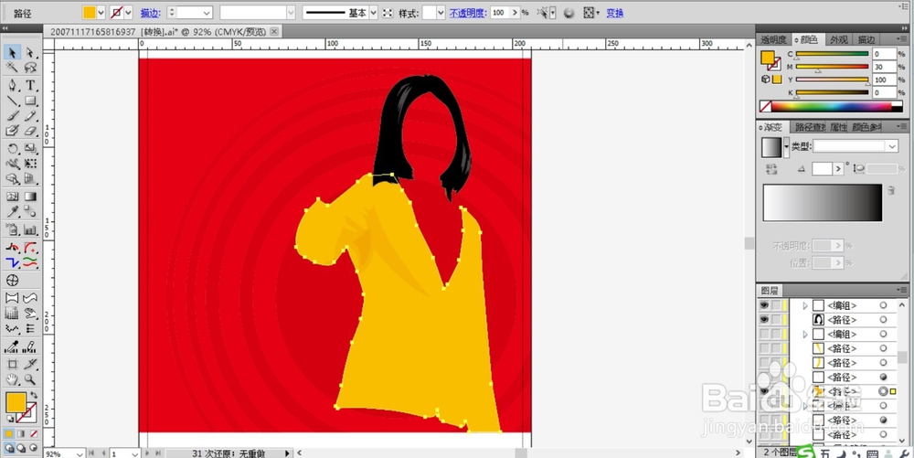The height and width of the screenshot is (458, 914).
Task: Hide the black hair <路径> layer
Action: [x=763, y=320]
